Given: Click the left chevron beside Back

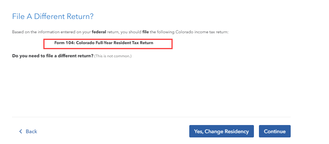Looking at the screenshot, I should [21, 131].
